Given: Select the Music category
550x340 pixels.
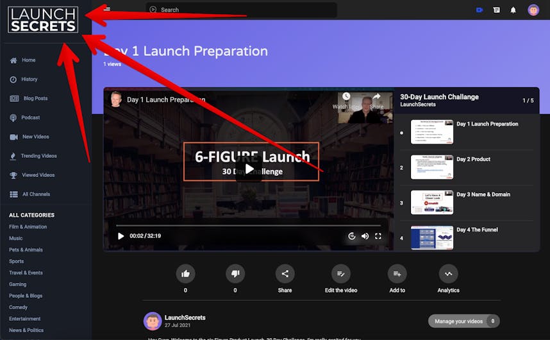Looking at the screenshot, I should 16,238.
